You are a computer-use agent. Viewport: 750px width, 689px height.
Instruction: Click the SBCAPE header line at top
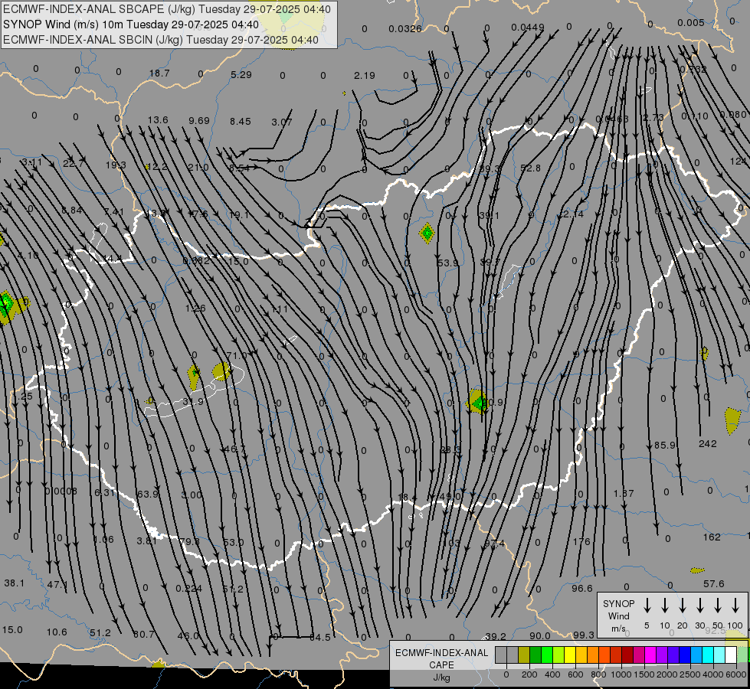pyautogui.click(x=167, y=9)
